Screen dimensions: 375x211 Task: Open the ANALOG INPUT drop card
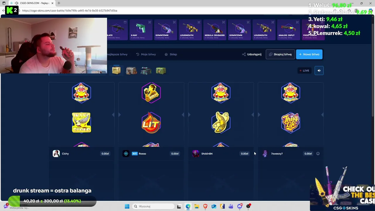coord(288,30)
